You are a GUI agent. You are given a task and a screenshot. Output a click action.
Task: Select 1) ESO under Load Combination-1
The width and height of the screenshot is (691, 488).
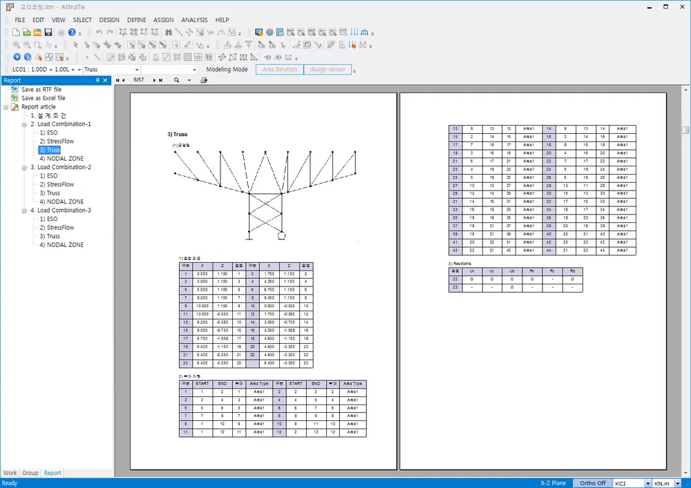[48, 133]
